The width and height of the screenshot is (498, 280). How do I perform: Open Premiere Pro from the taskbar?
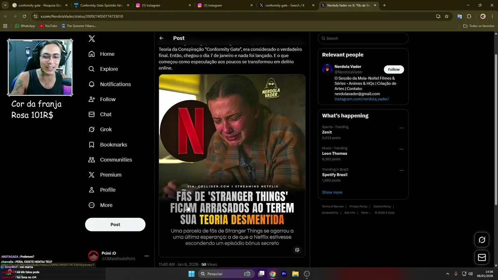click(x=284, y=274)
